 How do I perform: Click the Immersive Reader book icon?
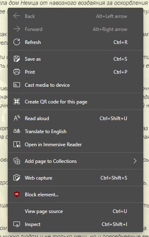17,144
